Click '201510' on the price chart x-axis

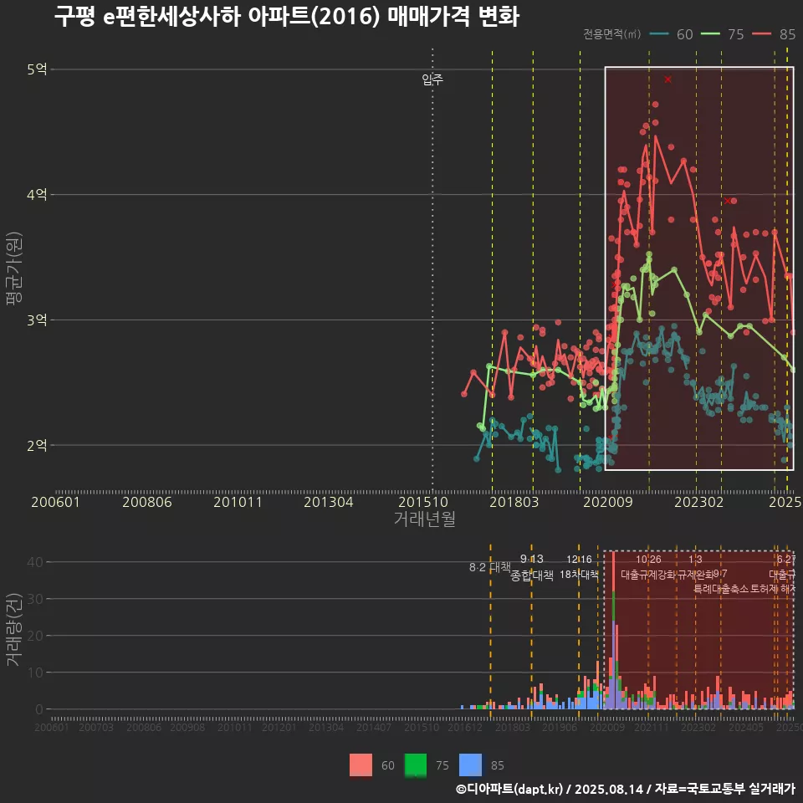423,502
